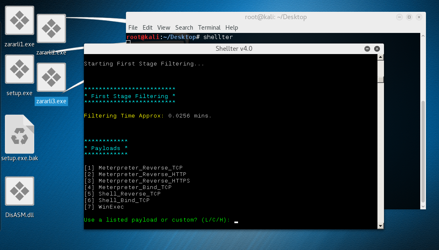Screen dimensions: 439x250
Task: Open the Help menu in terminal
Action: (x=232, y=28)
